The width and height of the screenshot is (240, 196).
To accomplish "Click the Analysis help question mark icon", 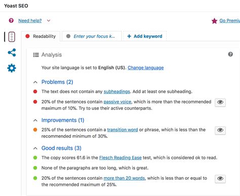I will (230, 54).
